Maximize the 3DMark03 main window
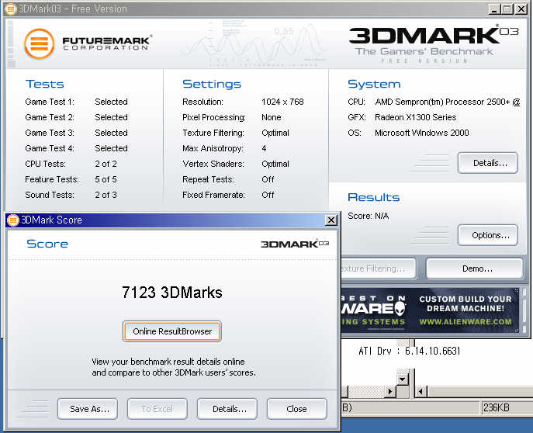 (507, 9)
